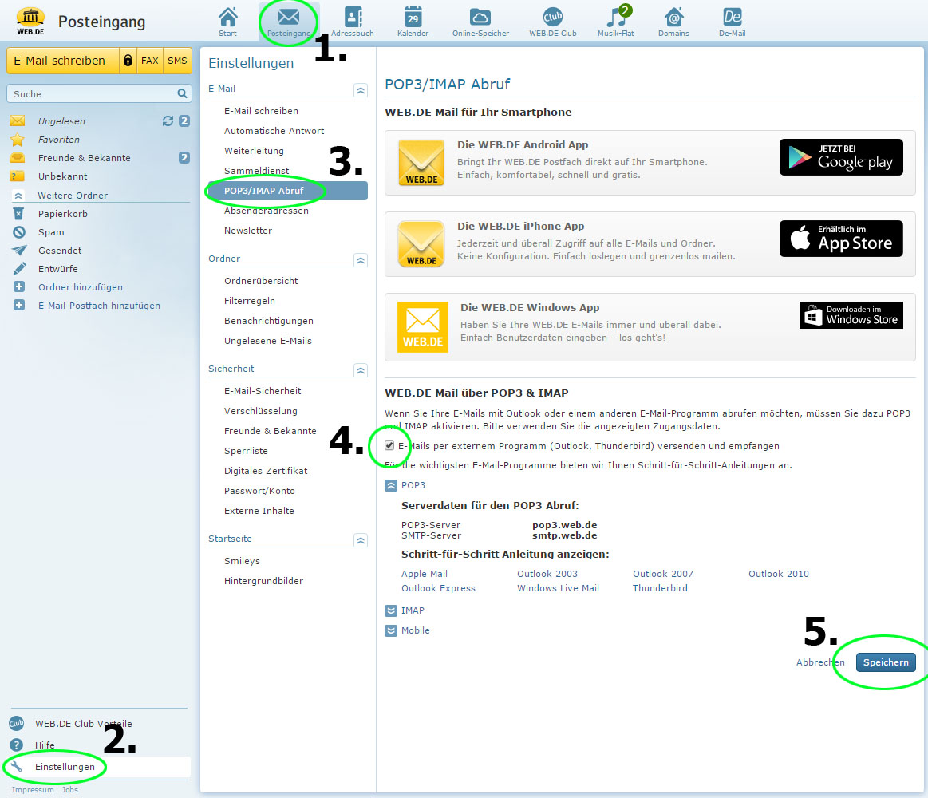Open the App Store badge
Screen dimensions: 928x798
[x=841, y=239]
